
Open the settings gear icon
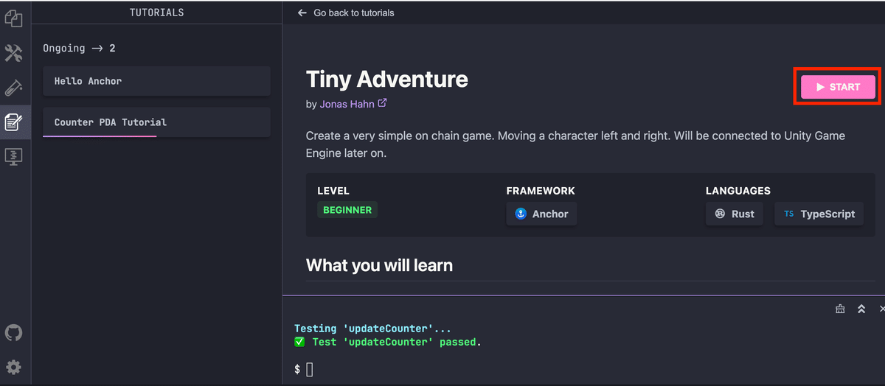[x=13, y=367]
